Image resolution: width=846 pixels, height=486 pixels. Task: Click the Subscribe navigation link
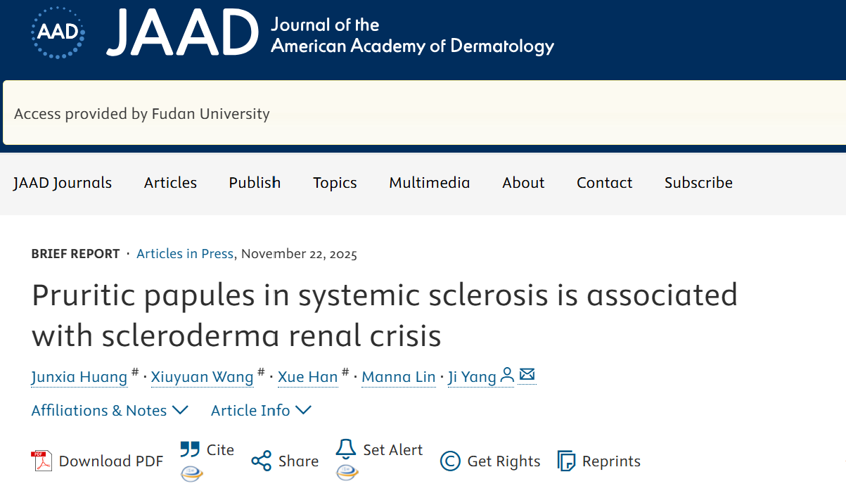pos(698,183)
